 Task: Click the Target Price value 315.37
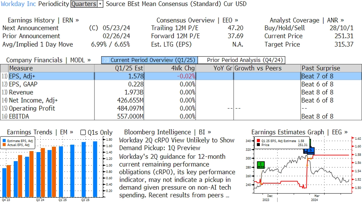344,44
